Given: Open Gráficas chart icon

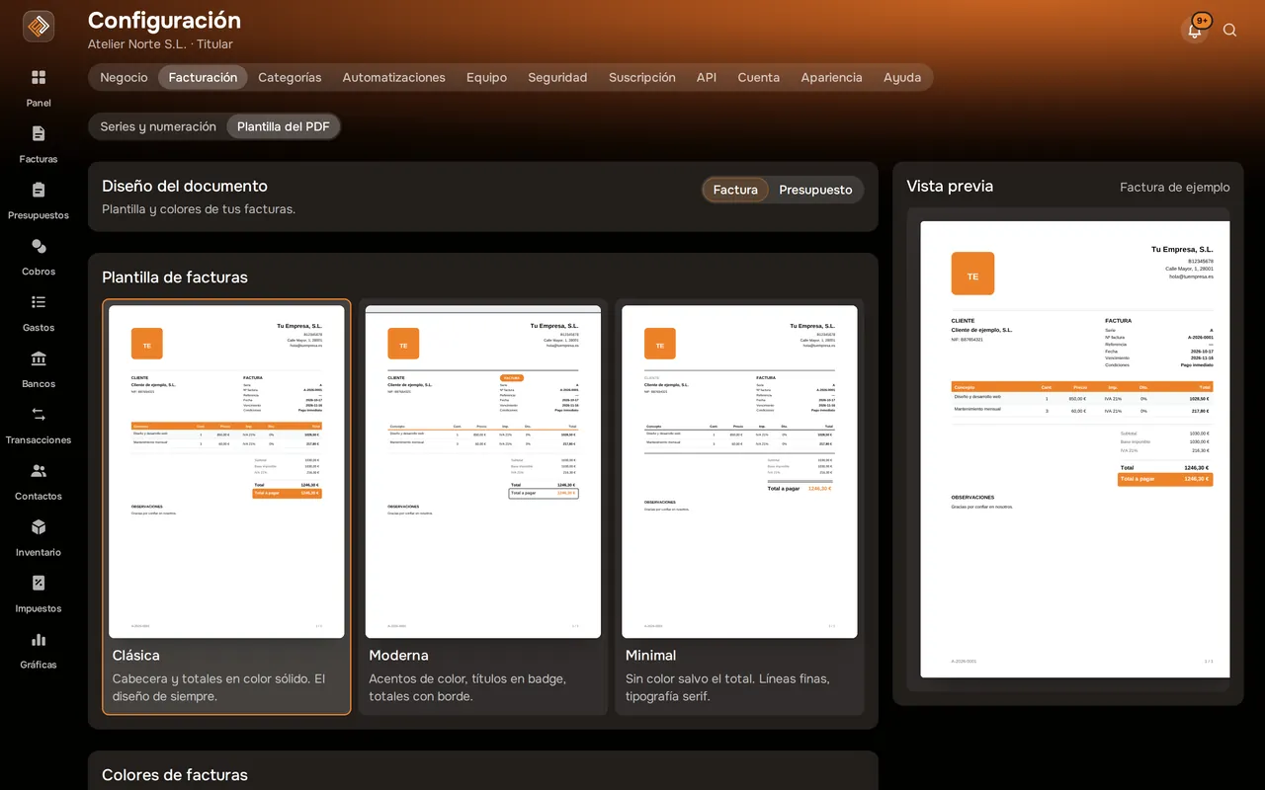Looking at the screenshot, I should tap(39, 640).
